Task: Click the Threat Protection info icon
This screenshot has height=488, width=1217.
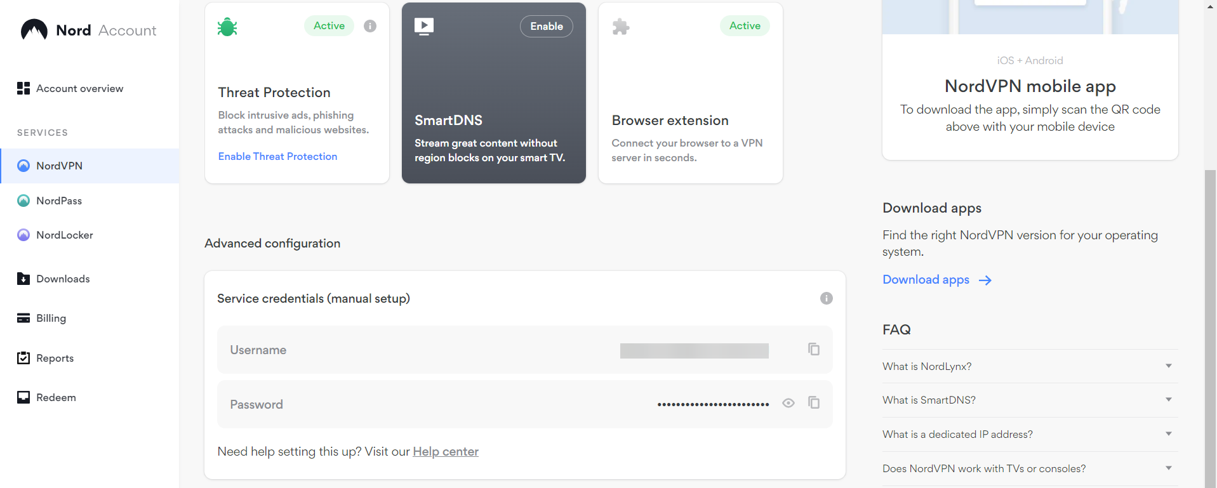Action: 370,26
